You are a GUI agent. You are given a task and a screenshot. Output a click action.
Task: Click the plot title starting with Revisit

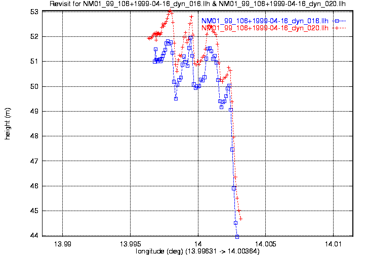pyautogui.click(x=197, y=4)
